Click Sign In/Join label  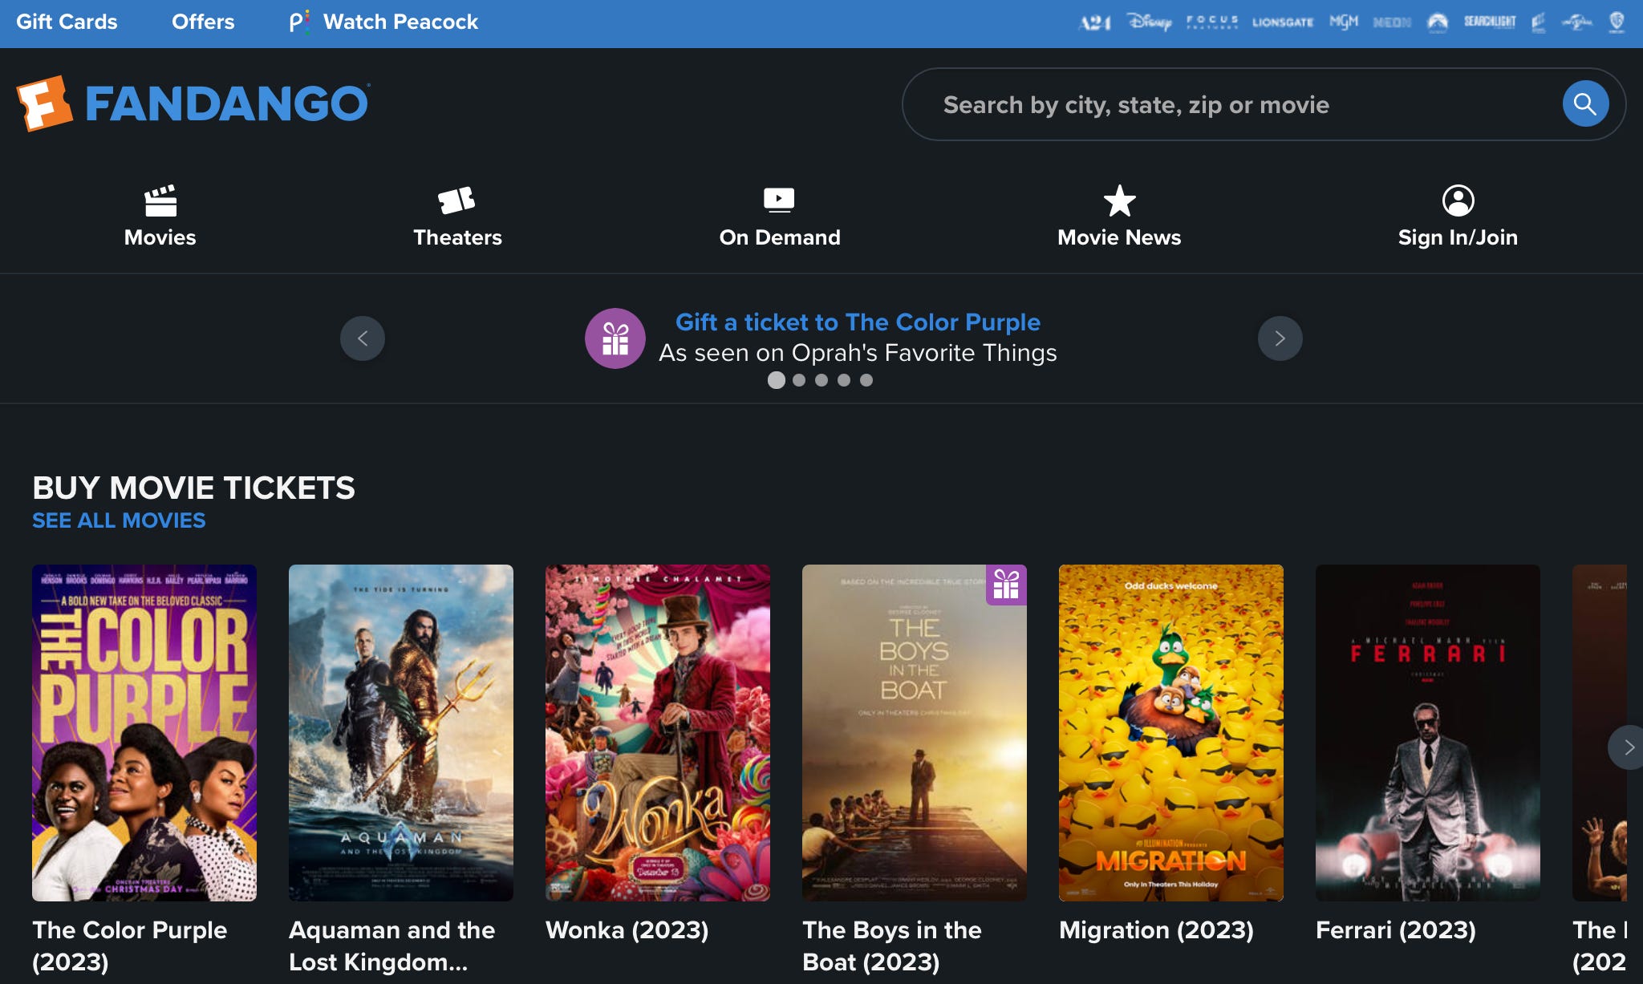[x=1458, y=237]
